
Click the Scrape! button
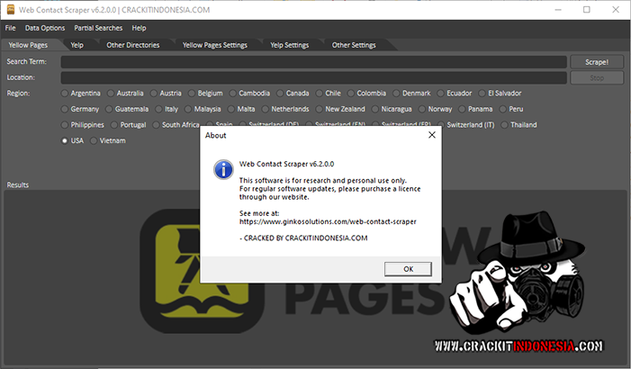point(596,62)
